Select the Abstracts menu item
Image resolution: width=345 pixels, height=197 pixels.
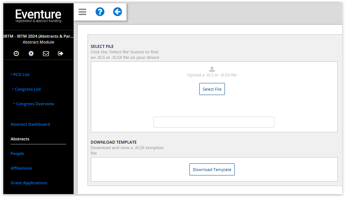click(x=20, y=139)
